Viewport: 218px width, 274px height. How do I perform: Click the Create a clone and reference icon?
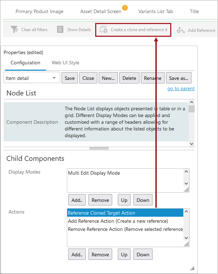[104, 30]
